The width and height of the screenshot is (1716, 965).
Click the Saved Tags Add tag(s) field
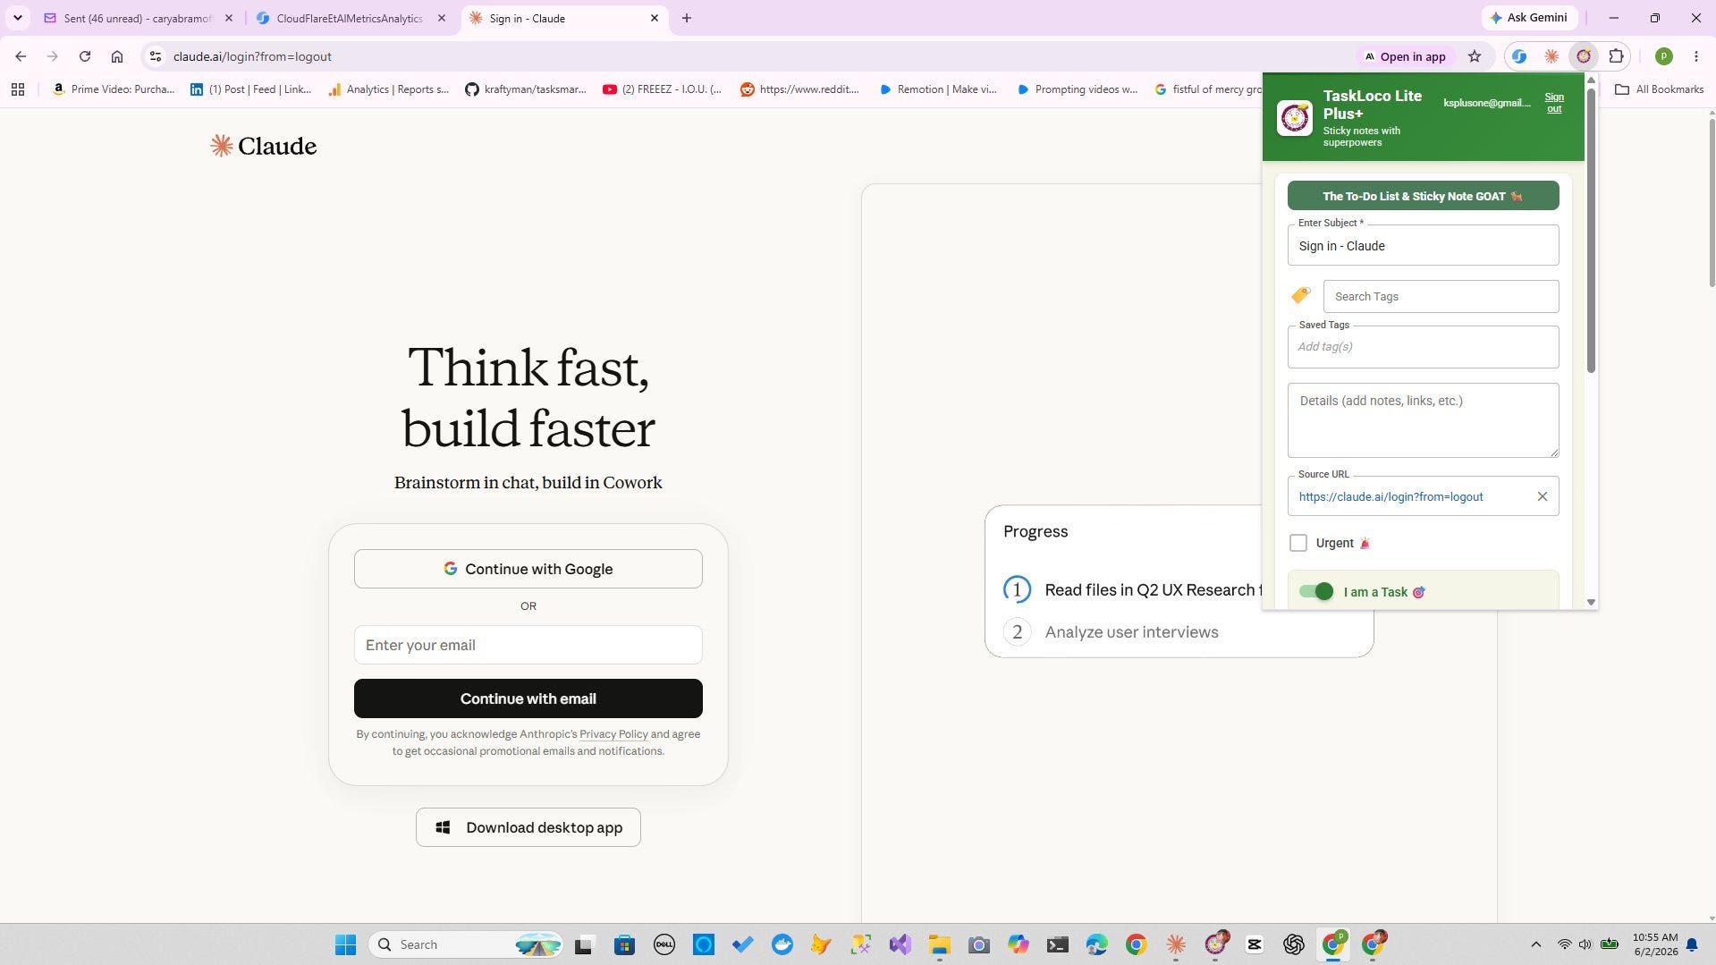click(x=1424, y=346)
